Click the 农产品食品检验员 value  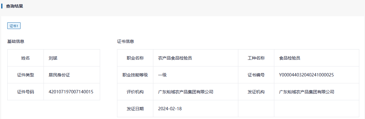tap(175, 58)
